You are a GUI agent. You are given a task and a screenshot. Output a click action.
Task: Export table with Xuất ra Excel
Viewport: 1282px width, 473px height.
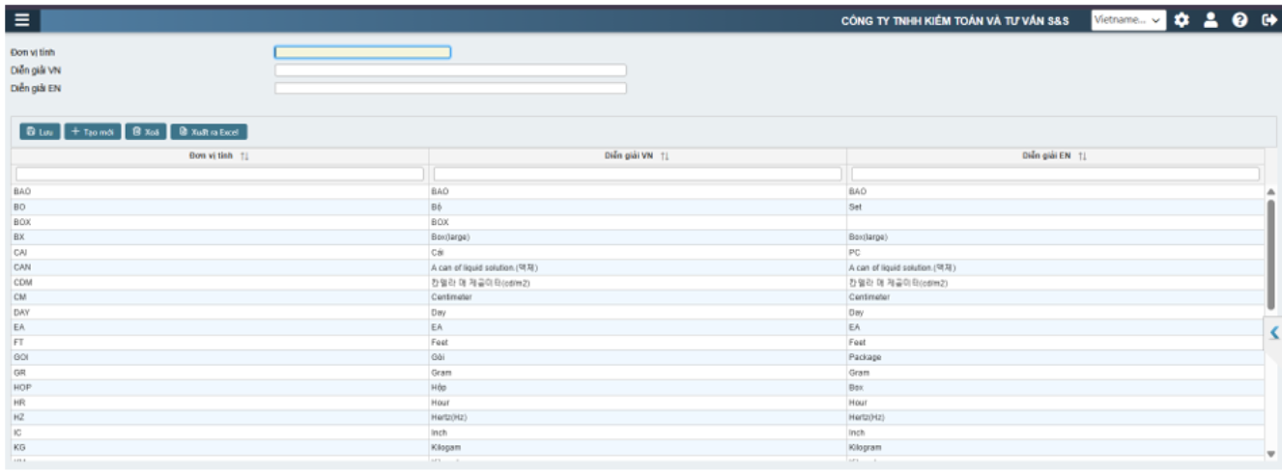point(210,132)
